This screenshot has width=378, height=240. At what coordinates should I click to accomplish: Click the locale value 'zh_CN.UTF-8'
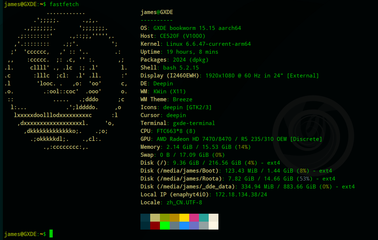pyautogui.click(x=184, y=203)
